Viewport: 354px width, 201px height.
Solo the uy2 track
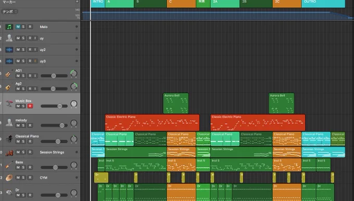pos(23,49)
